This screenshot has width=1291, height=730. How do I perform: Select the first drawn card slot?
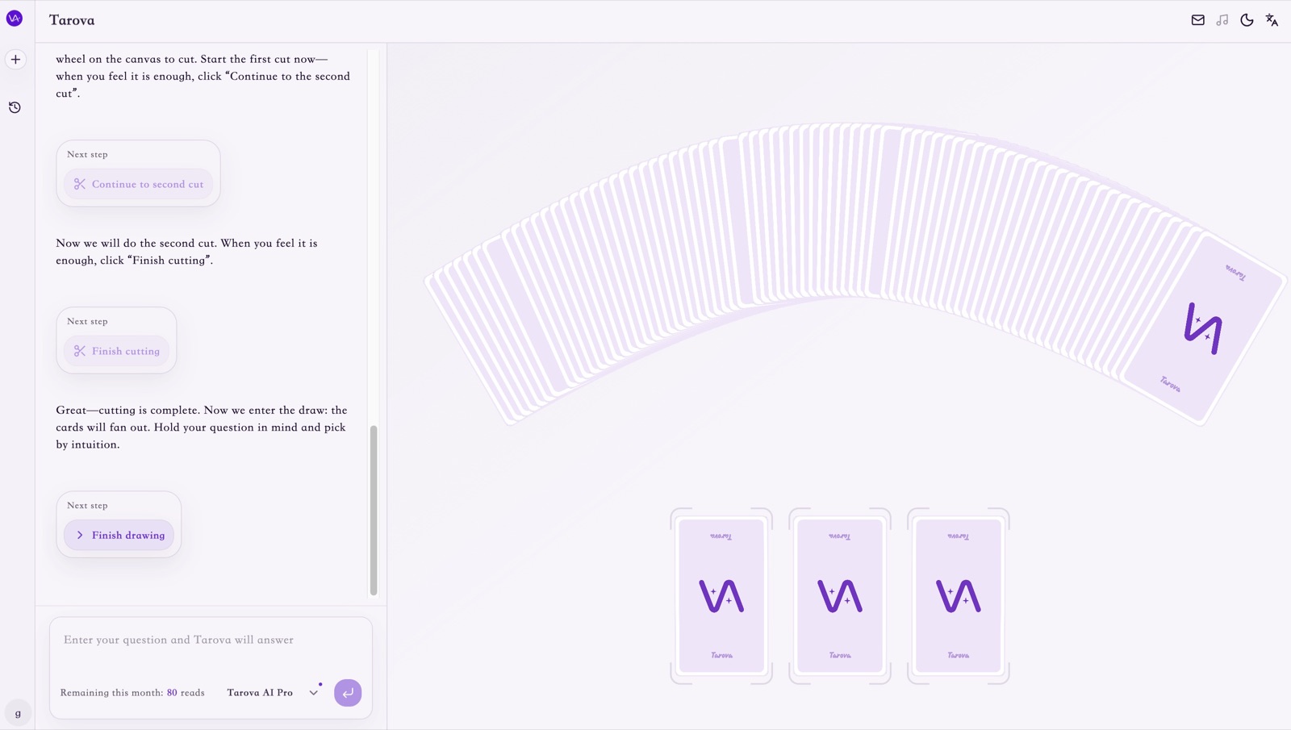(x=721, y=596)
